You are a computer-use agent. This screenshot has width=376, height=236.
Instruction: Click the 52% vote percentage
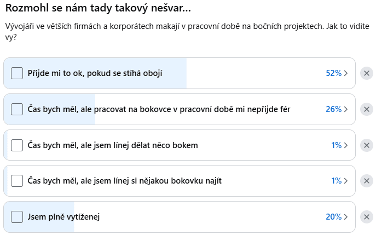point(333,73)
